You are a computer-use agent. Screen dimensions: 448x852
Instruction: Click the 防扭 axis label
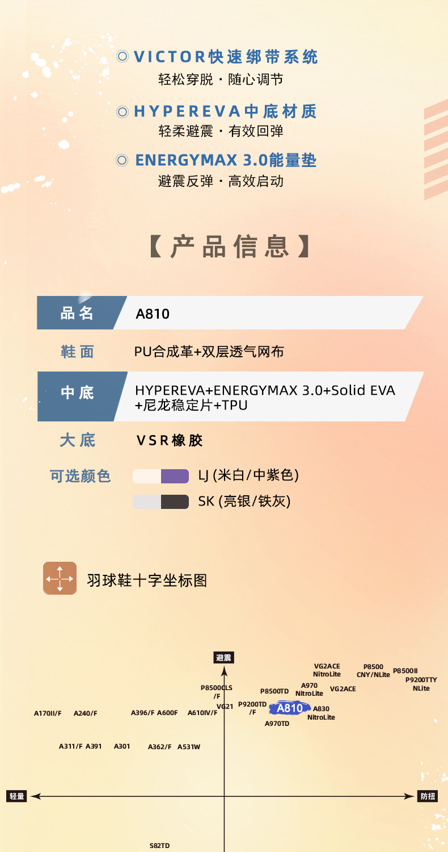click(x=428, y=796)
